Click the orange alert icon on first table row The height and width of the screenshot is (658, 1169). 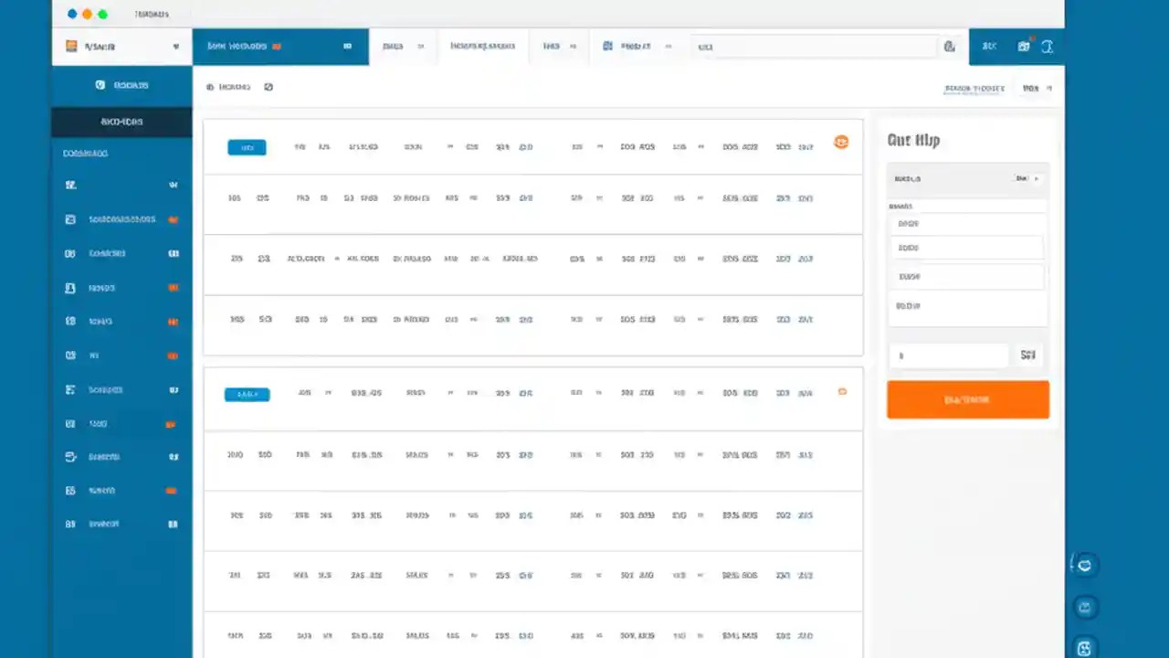pyautogui.click(x=841, y=142)
